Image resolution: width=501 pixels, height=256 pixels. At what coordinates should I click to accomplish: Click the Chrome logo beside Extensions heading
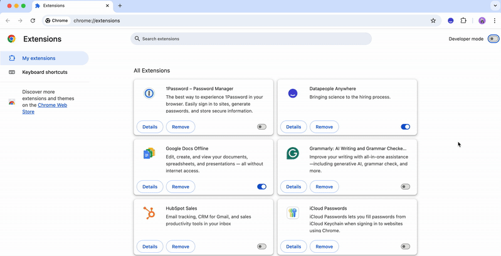[x=11, y=39]
